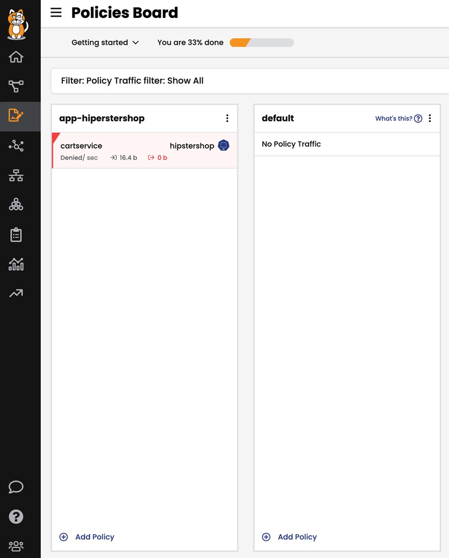Open the endpoints node-network icon
This screenshot has height=558, width=449.
[x=16, y=146]
